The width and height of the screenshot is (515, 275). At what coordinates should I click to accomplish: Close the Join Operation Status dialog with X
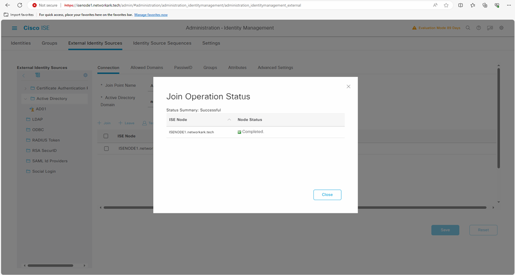coord(348,86)
